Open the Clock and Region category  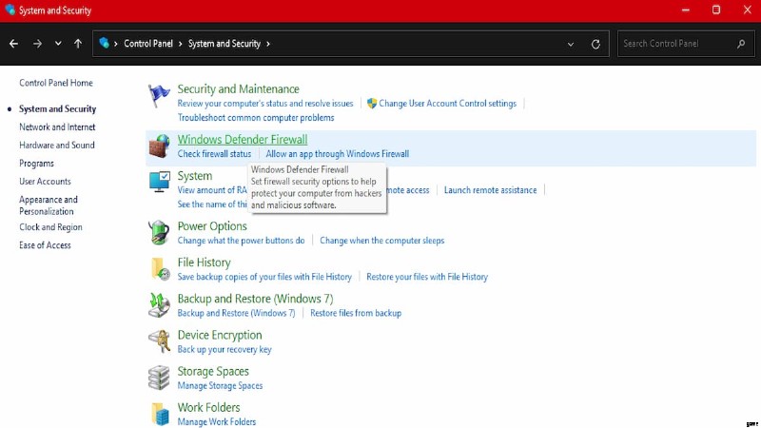coord(50,227)
